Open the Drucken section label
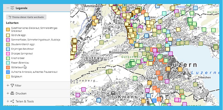223x110 pixels. [21, 94]
